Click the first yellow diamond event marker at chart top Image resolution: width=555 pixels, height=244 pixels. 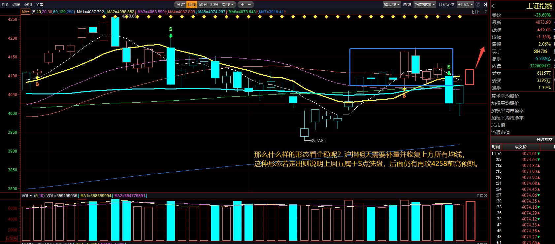tap(104, 17)
